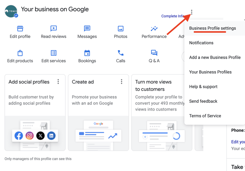
Task: Select Business Profile settings menu item
Action: (x=212, y=28)
